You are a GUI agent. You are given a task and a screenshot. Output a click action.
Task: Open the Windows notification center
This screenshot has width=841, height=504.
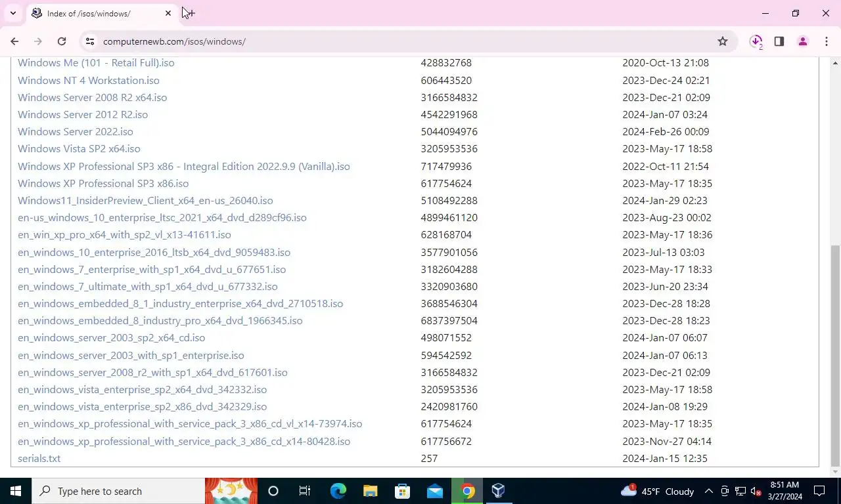point(819,491)
